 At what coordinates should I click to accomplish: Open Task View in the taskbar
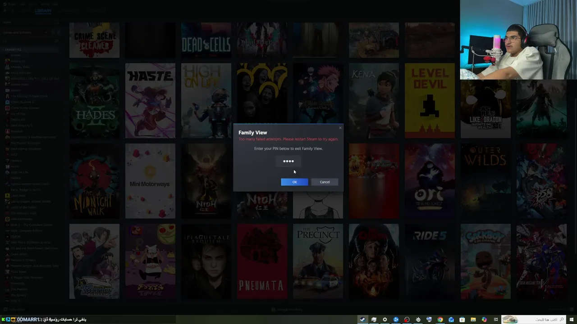tap(495, 319)
